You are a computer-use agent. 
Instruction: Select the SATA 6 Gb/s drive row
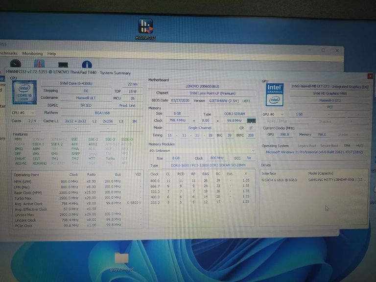point(313,180)
